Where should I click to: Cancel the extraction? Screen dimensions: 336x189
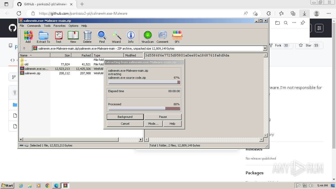[x=125, y=124]
